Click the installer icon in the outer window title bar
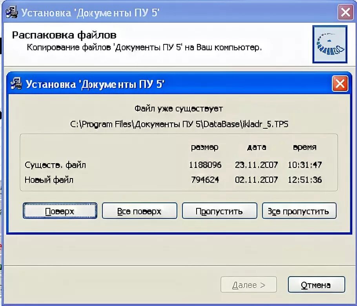 pos(11,12)
